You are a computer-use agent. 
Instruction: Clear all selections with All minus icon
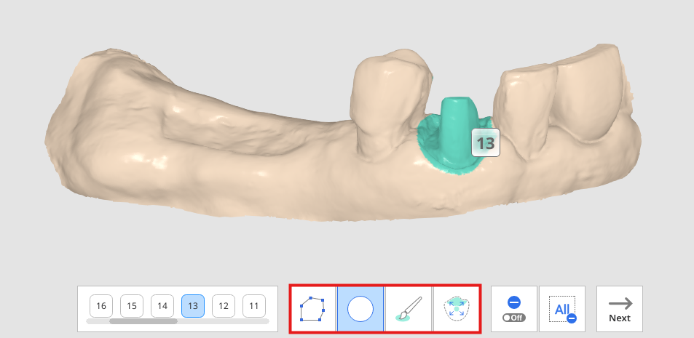pyautogui.click(x=562, y=309)
